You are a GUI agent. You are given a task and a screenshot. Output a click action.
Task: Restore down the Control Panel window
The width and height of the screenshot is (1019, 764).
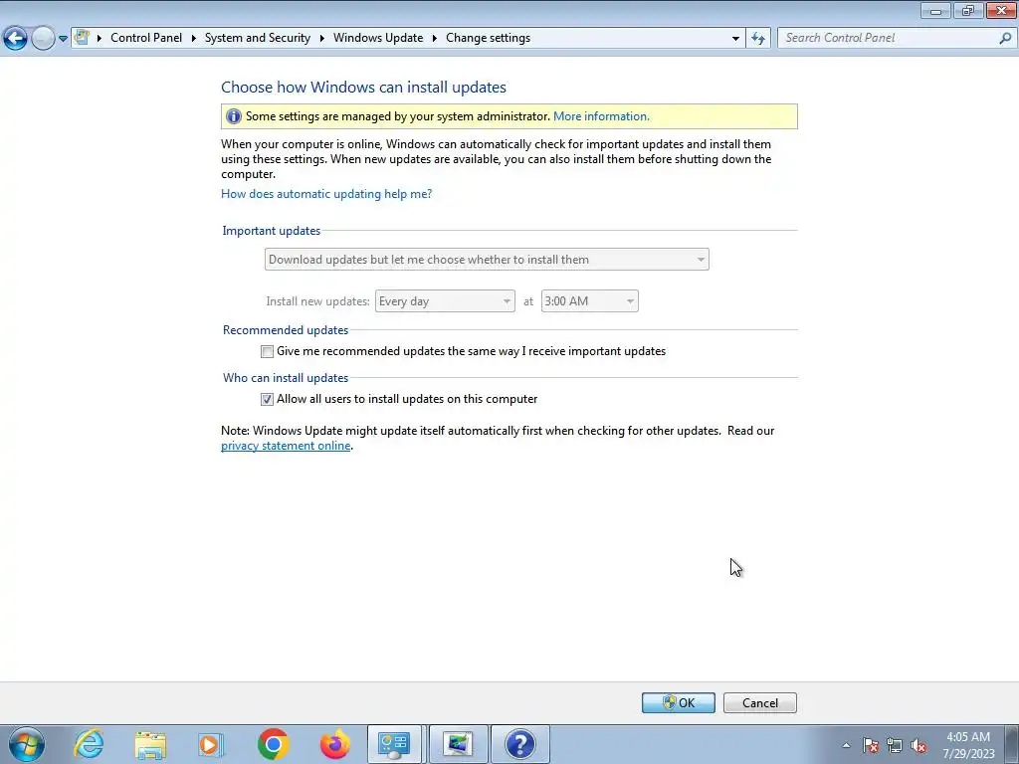(967, 10)
